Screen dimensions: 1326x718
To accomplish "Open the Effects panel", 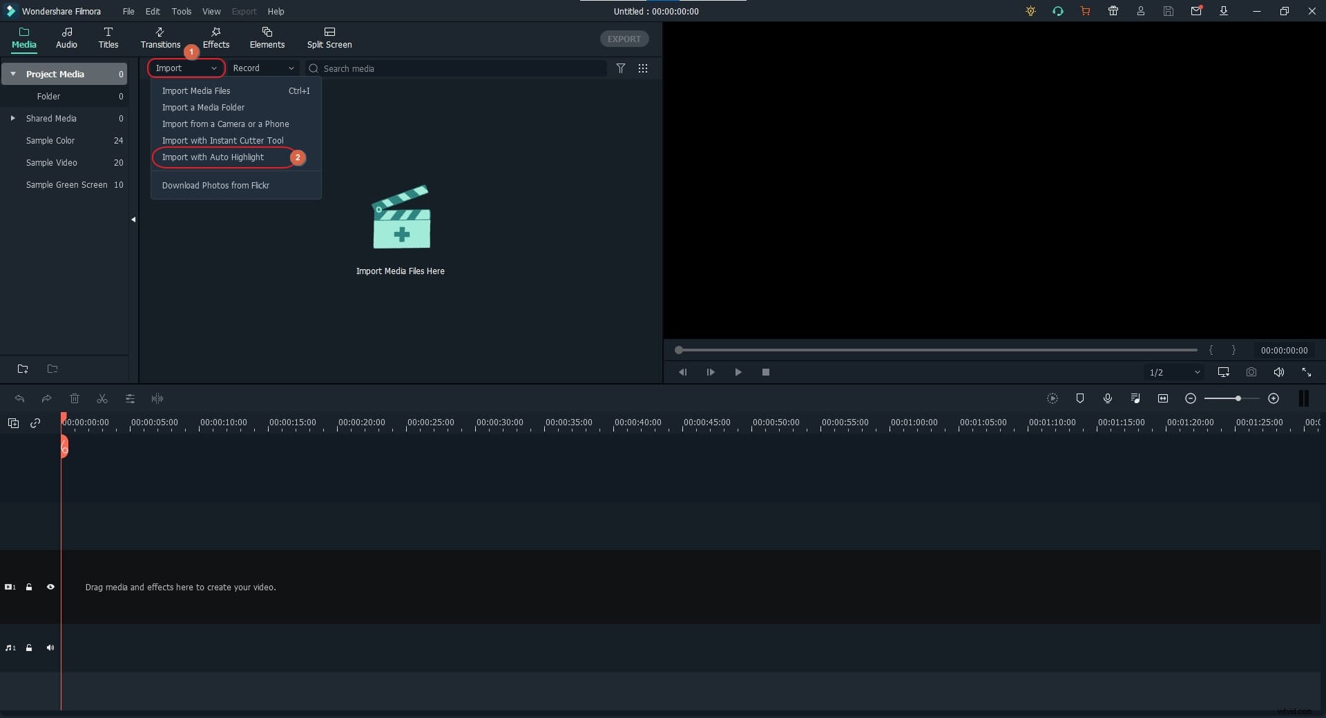I will coord(215,38).
